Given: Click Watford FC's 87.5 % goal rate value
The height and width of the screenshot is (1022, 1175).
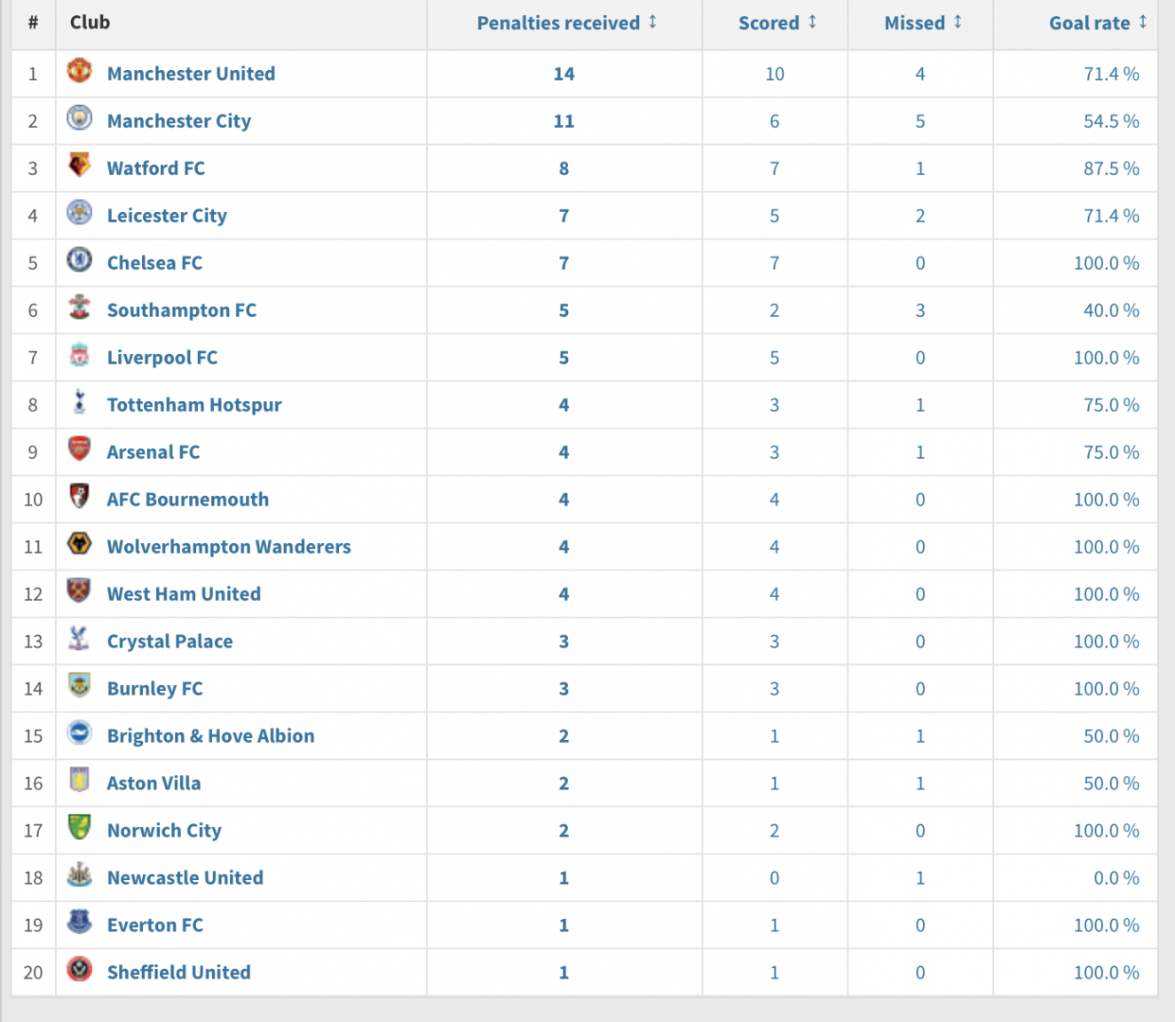Looking at the screenshot, I should (1111, 169).
